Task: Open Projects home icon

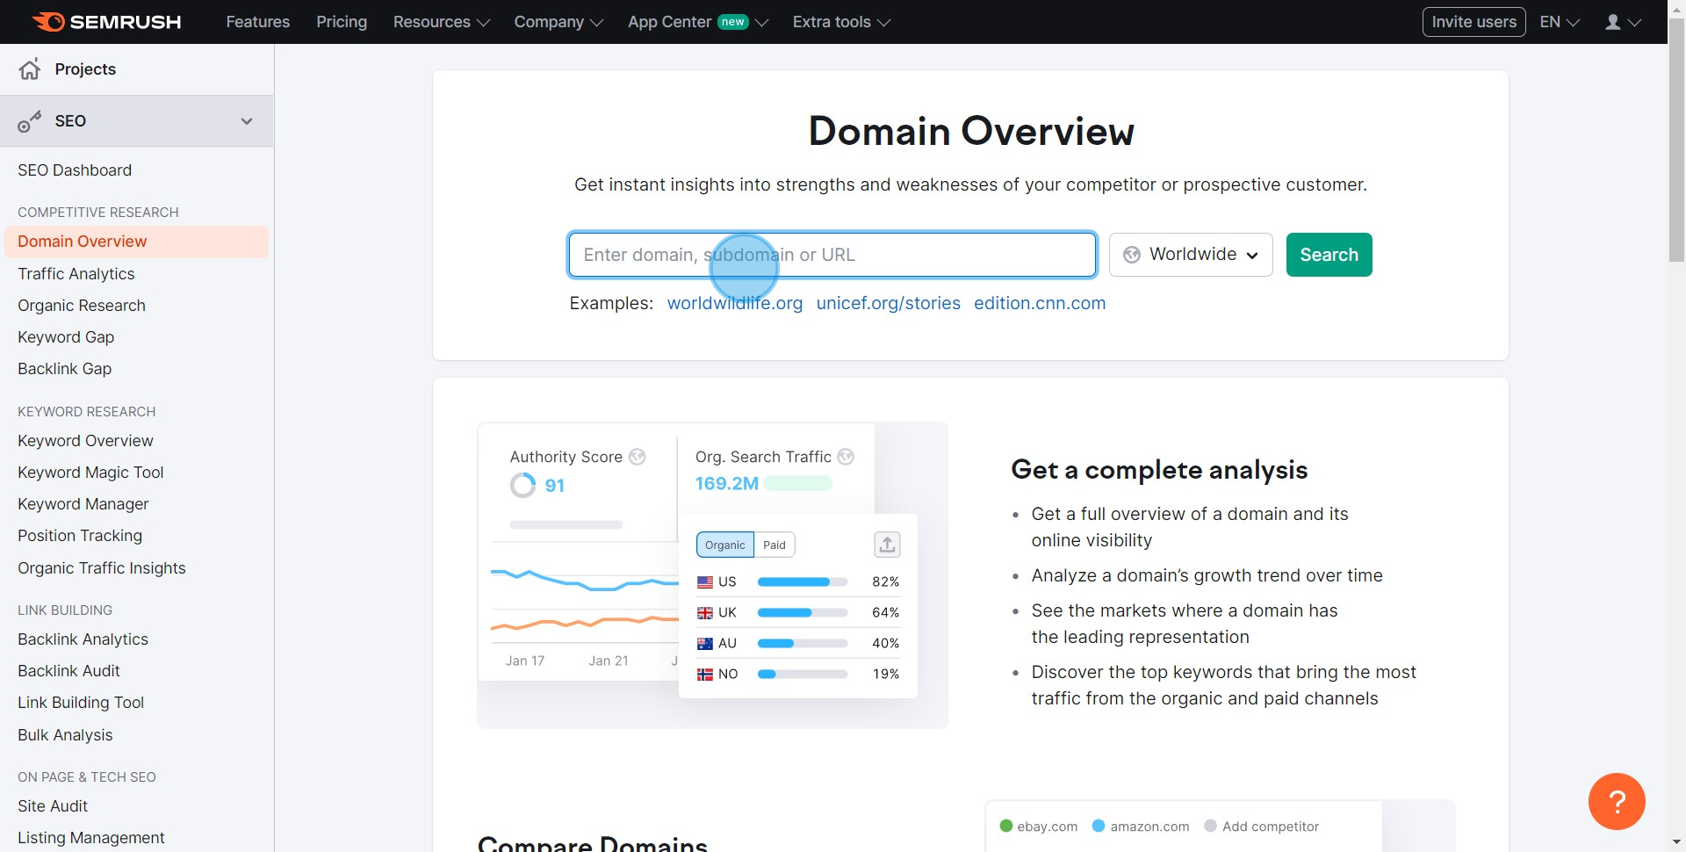Action: pos(30,69)
